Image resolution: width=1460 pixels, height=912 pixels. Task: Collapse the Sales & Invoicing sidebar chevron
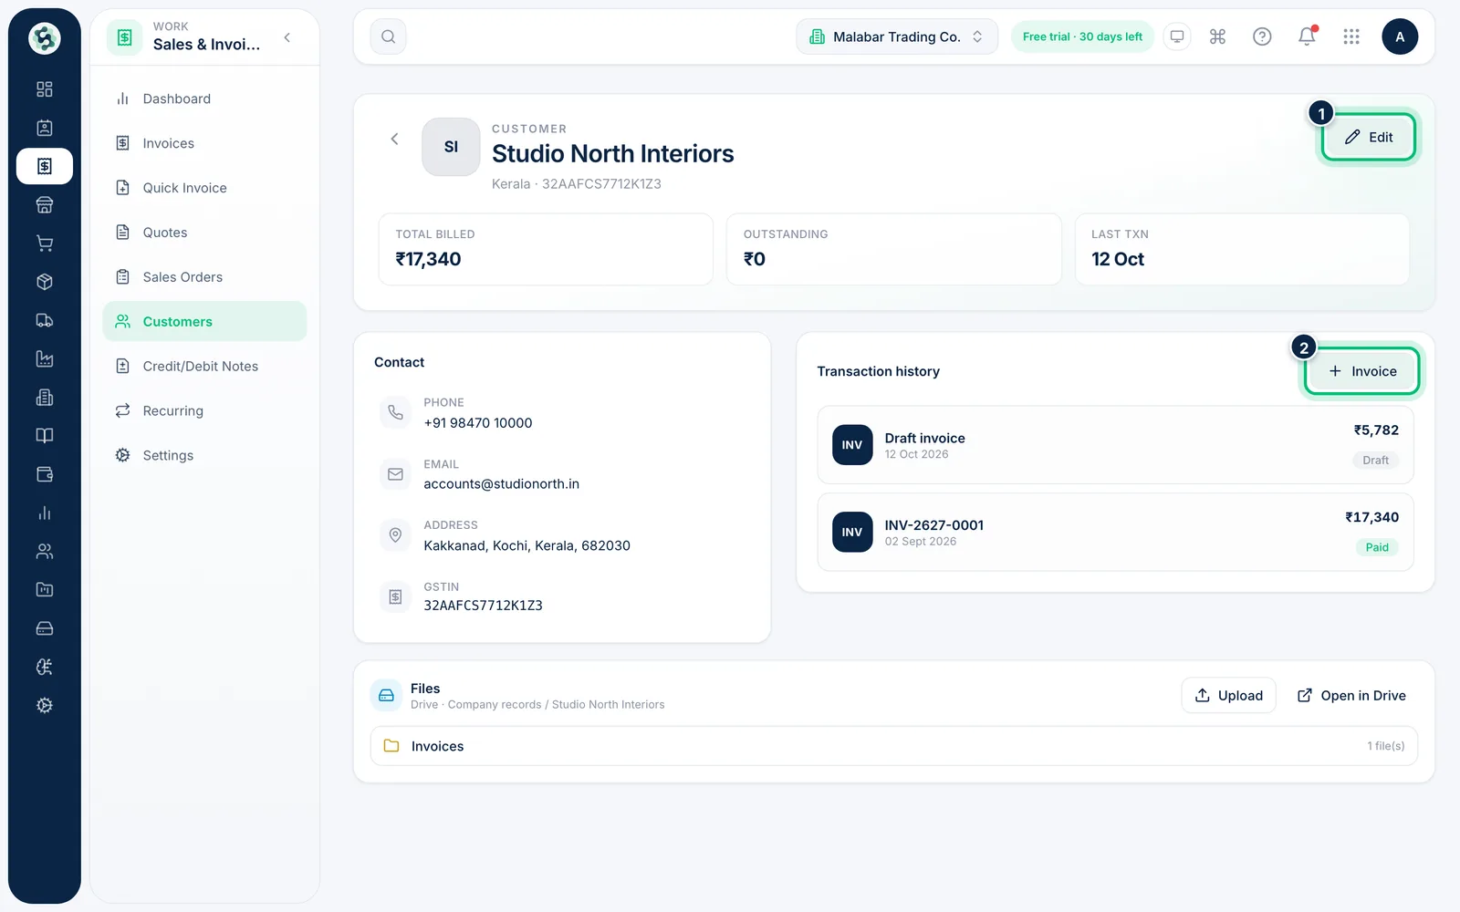click(287, 37)
